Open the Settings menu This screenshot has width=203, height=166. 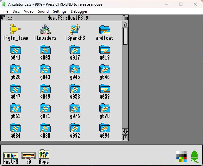60,11
